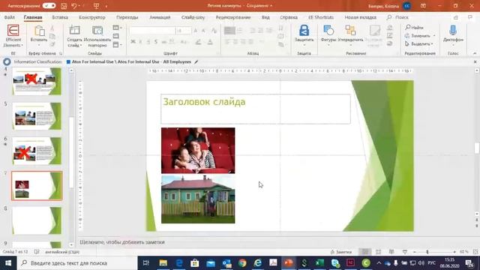Click the Защитить lock icon

(x=304, y=31)
